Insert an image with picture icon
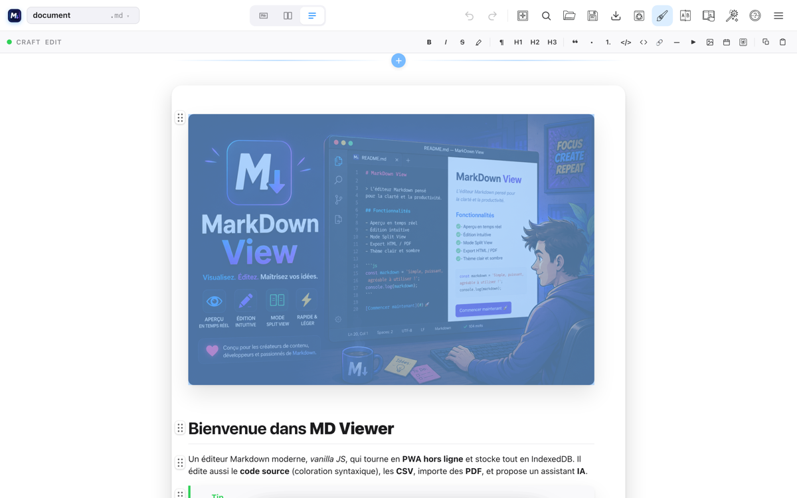 click(710, 42)
